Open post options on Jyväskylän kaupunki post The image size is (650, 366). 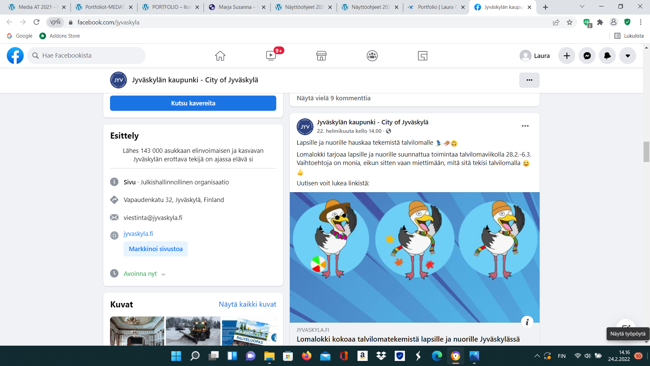tap(525, 126)
